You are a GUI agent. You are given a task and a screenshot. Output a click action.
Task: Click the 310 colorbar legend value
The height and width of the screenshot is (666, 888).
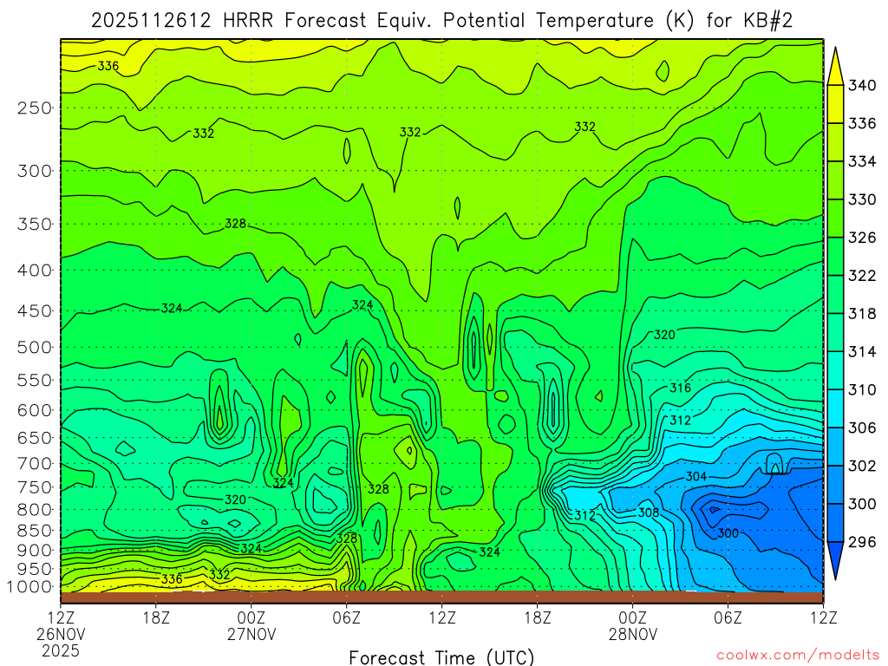tap(862, 390)
